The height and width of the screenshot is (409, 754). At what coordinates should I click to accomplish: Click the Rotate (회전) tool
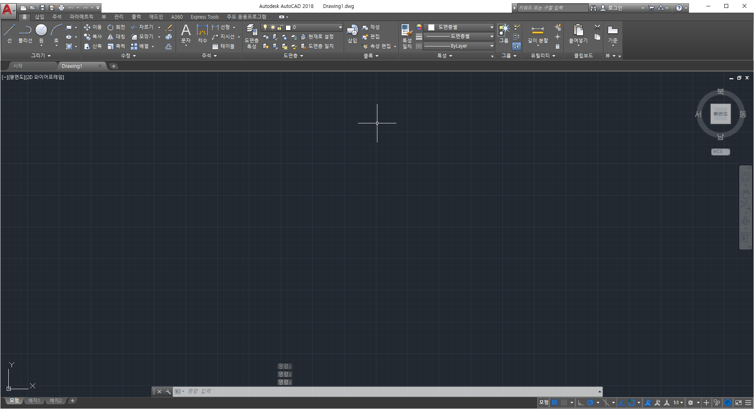116,27
